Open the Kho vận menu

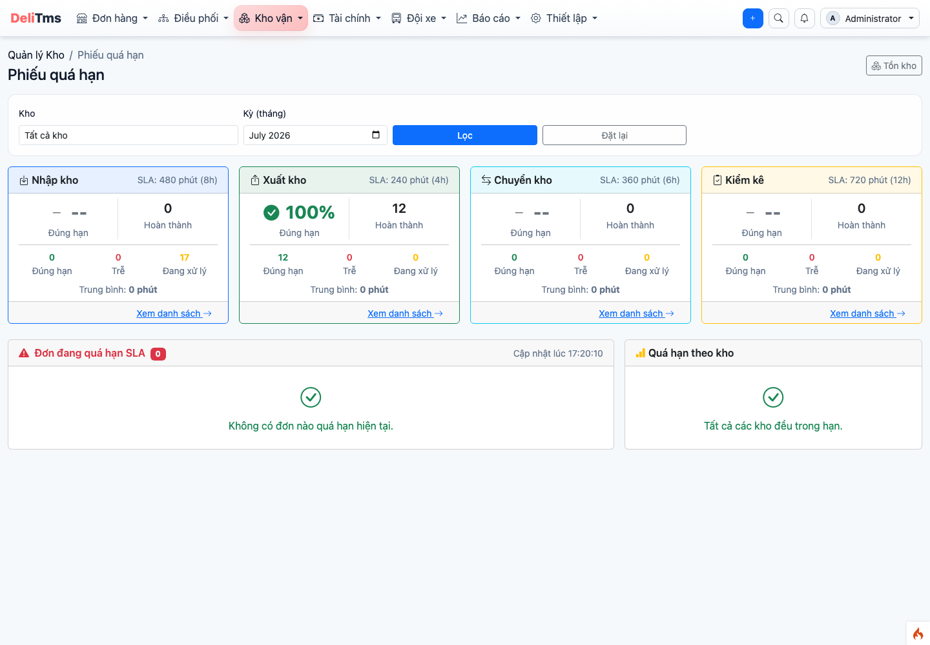coord(271,18)
